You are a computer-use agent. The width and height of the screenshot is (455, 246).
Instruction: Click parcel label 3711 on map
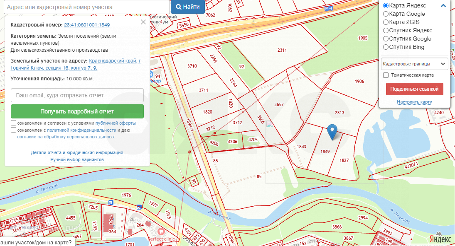pyautogui.click(x=204, y=90)
